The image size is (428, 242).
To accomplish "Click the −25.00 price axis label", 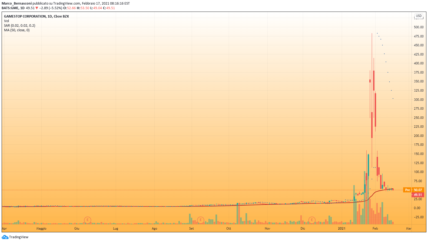I will (x=419, y=217).
